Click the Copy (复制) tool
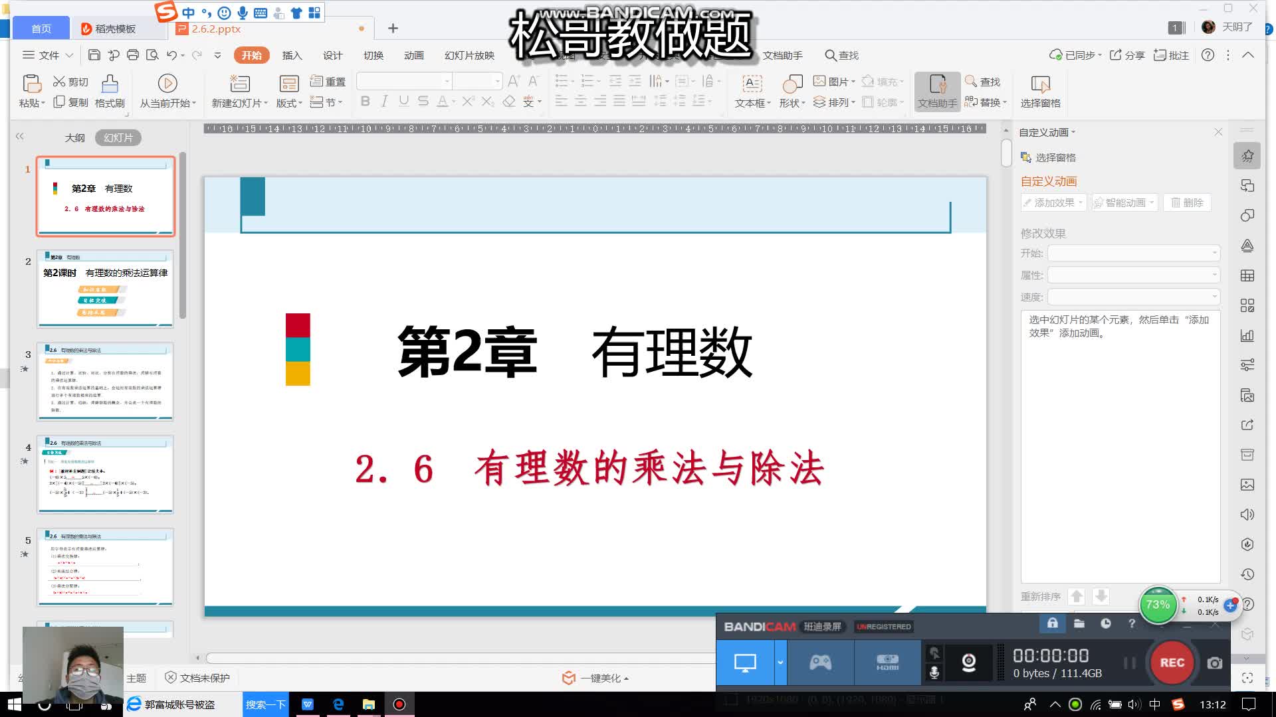The height and width of the screenshot is (717, 1276). 70,102
